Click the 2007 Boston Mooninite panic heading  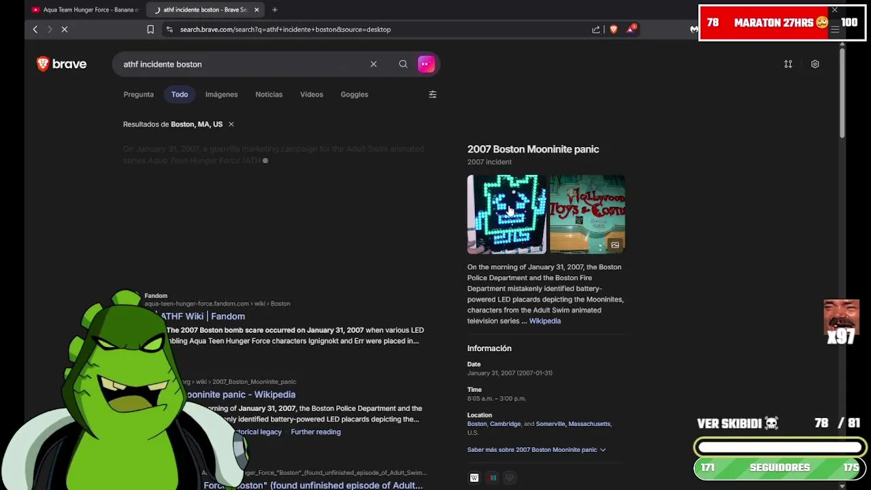coord(533,149)
